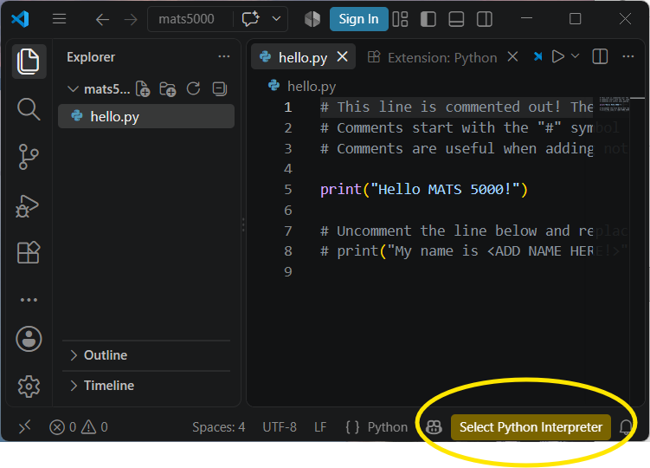
Task: Open the Source Control view
Action: pyautogui.click(x=29, y=157)
